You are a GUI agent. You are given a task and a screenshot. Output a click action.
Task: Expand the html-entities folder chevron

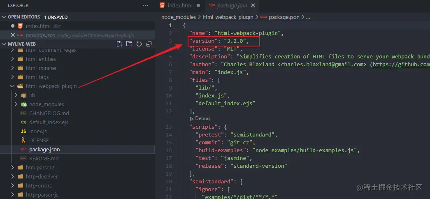12,59
